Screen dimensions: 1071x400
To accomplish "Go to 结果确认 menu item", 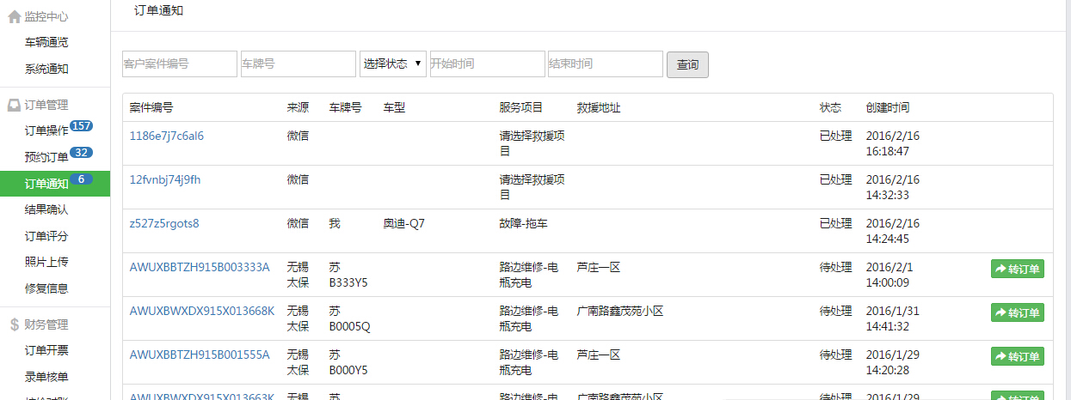I will tap(46, 209).
